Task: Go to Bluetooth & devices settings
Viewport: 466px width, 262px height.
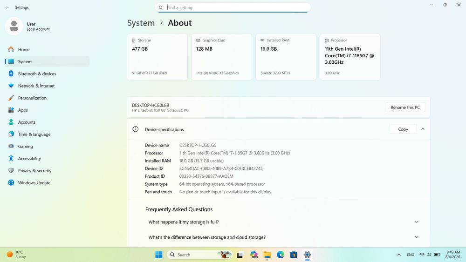Action: point(47,74)
